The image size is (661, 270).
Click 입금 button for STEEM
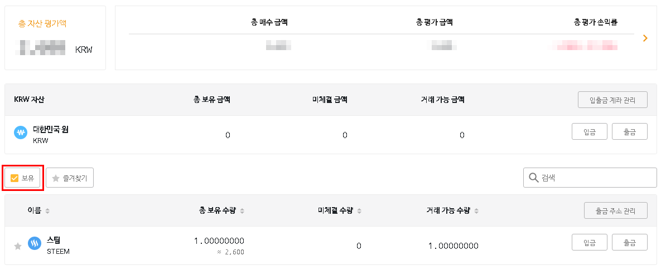589,243
